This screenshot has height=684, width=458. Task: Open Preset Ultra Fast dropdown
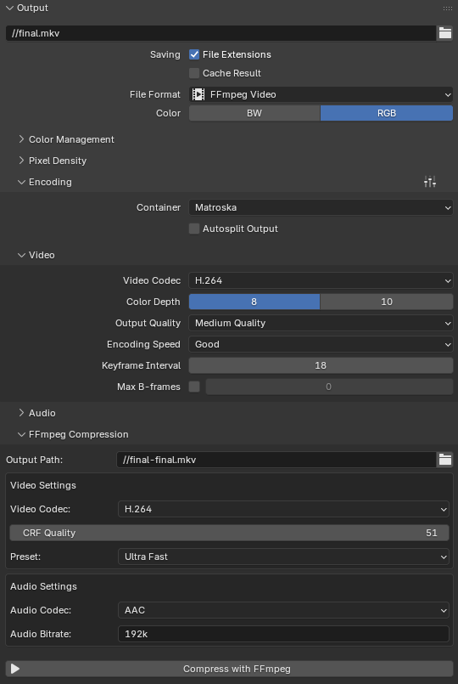point(283,557)
